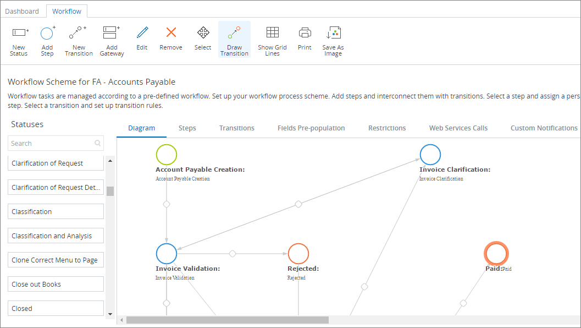This screenshot has height=328, width=581.
Task: Click the Save As Image icon
Action: tap(333, 39)
